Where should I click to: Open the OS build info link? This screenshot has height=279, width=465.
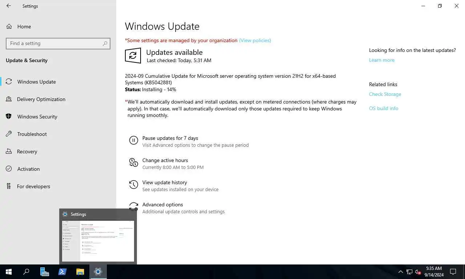[384, 108]
